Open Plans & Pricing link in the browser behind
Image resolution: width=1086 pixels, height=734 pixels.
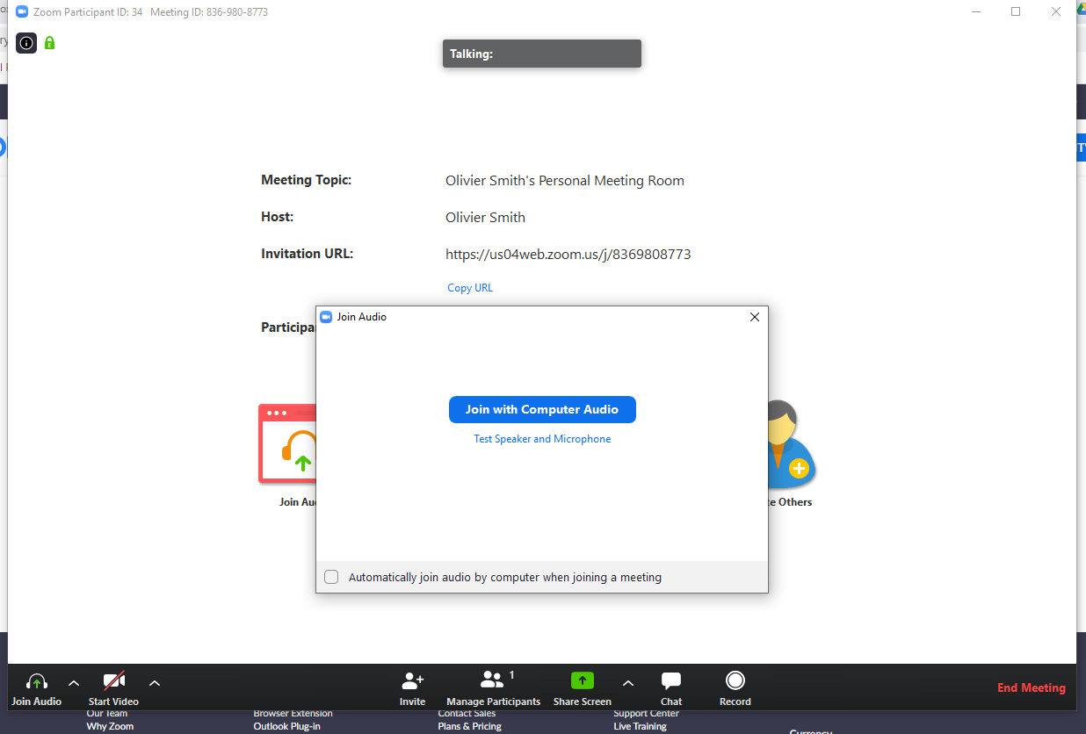coord(469,726)
